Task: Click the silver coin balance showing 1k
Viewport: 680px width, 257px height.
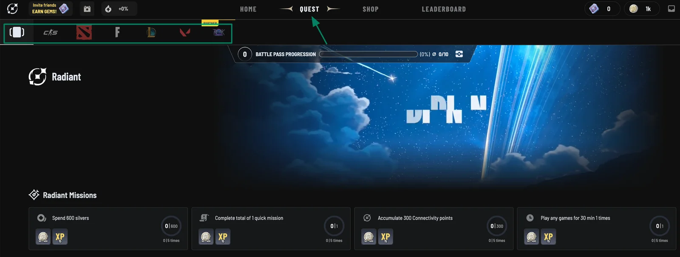Action: (x=642, y=8)
